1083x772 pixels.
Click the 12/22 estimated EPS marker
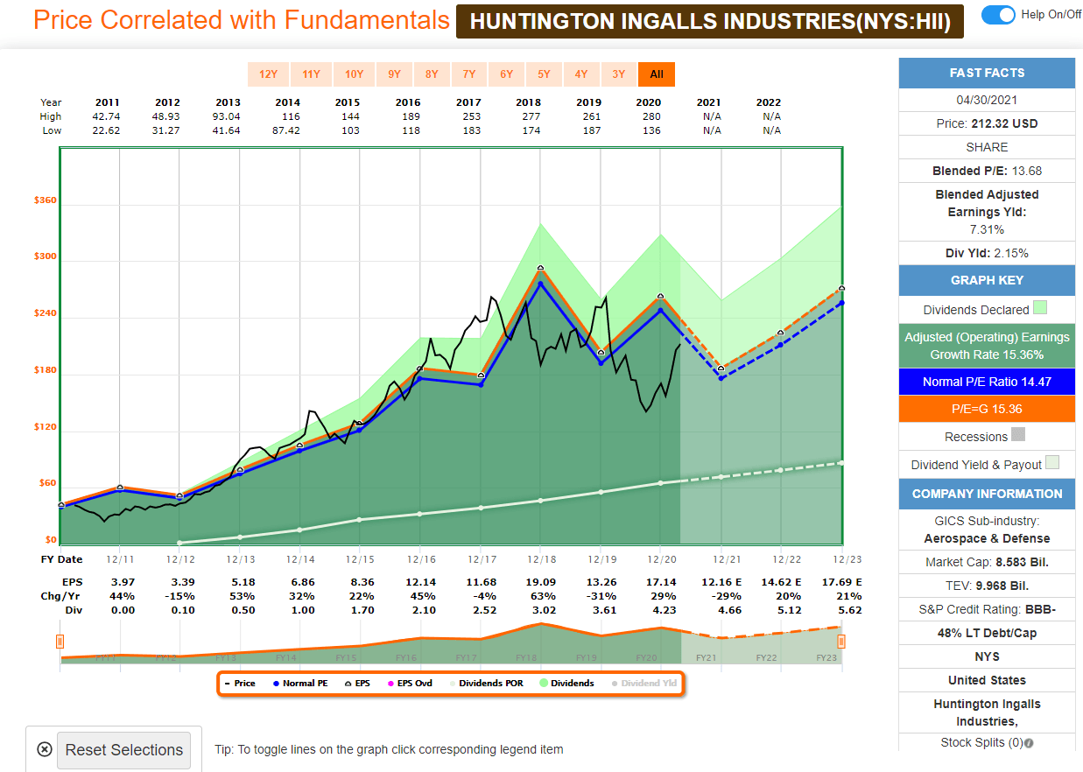[x=781, y=333]
